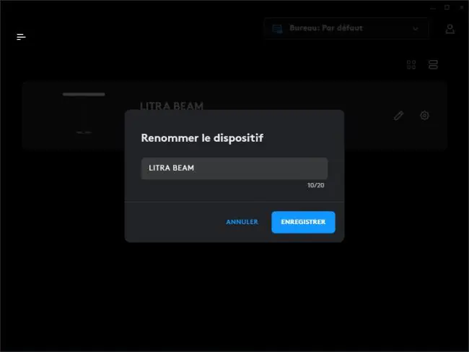This screenshot has height=352, width=469.
Task: Click the 10/20 character counter
Action: pyautogui.click(x=316, y=185)
